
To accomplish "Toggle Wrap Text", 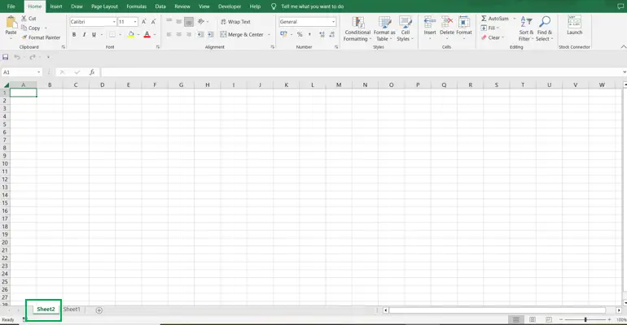I will click(x=235, y=22).
